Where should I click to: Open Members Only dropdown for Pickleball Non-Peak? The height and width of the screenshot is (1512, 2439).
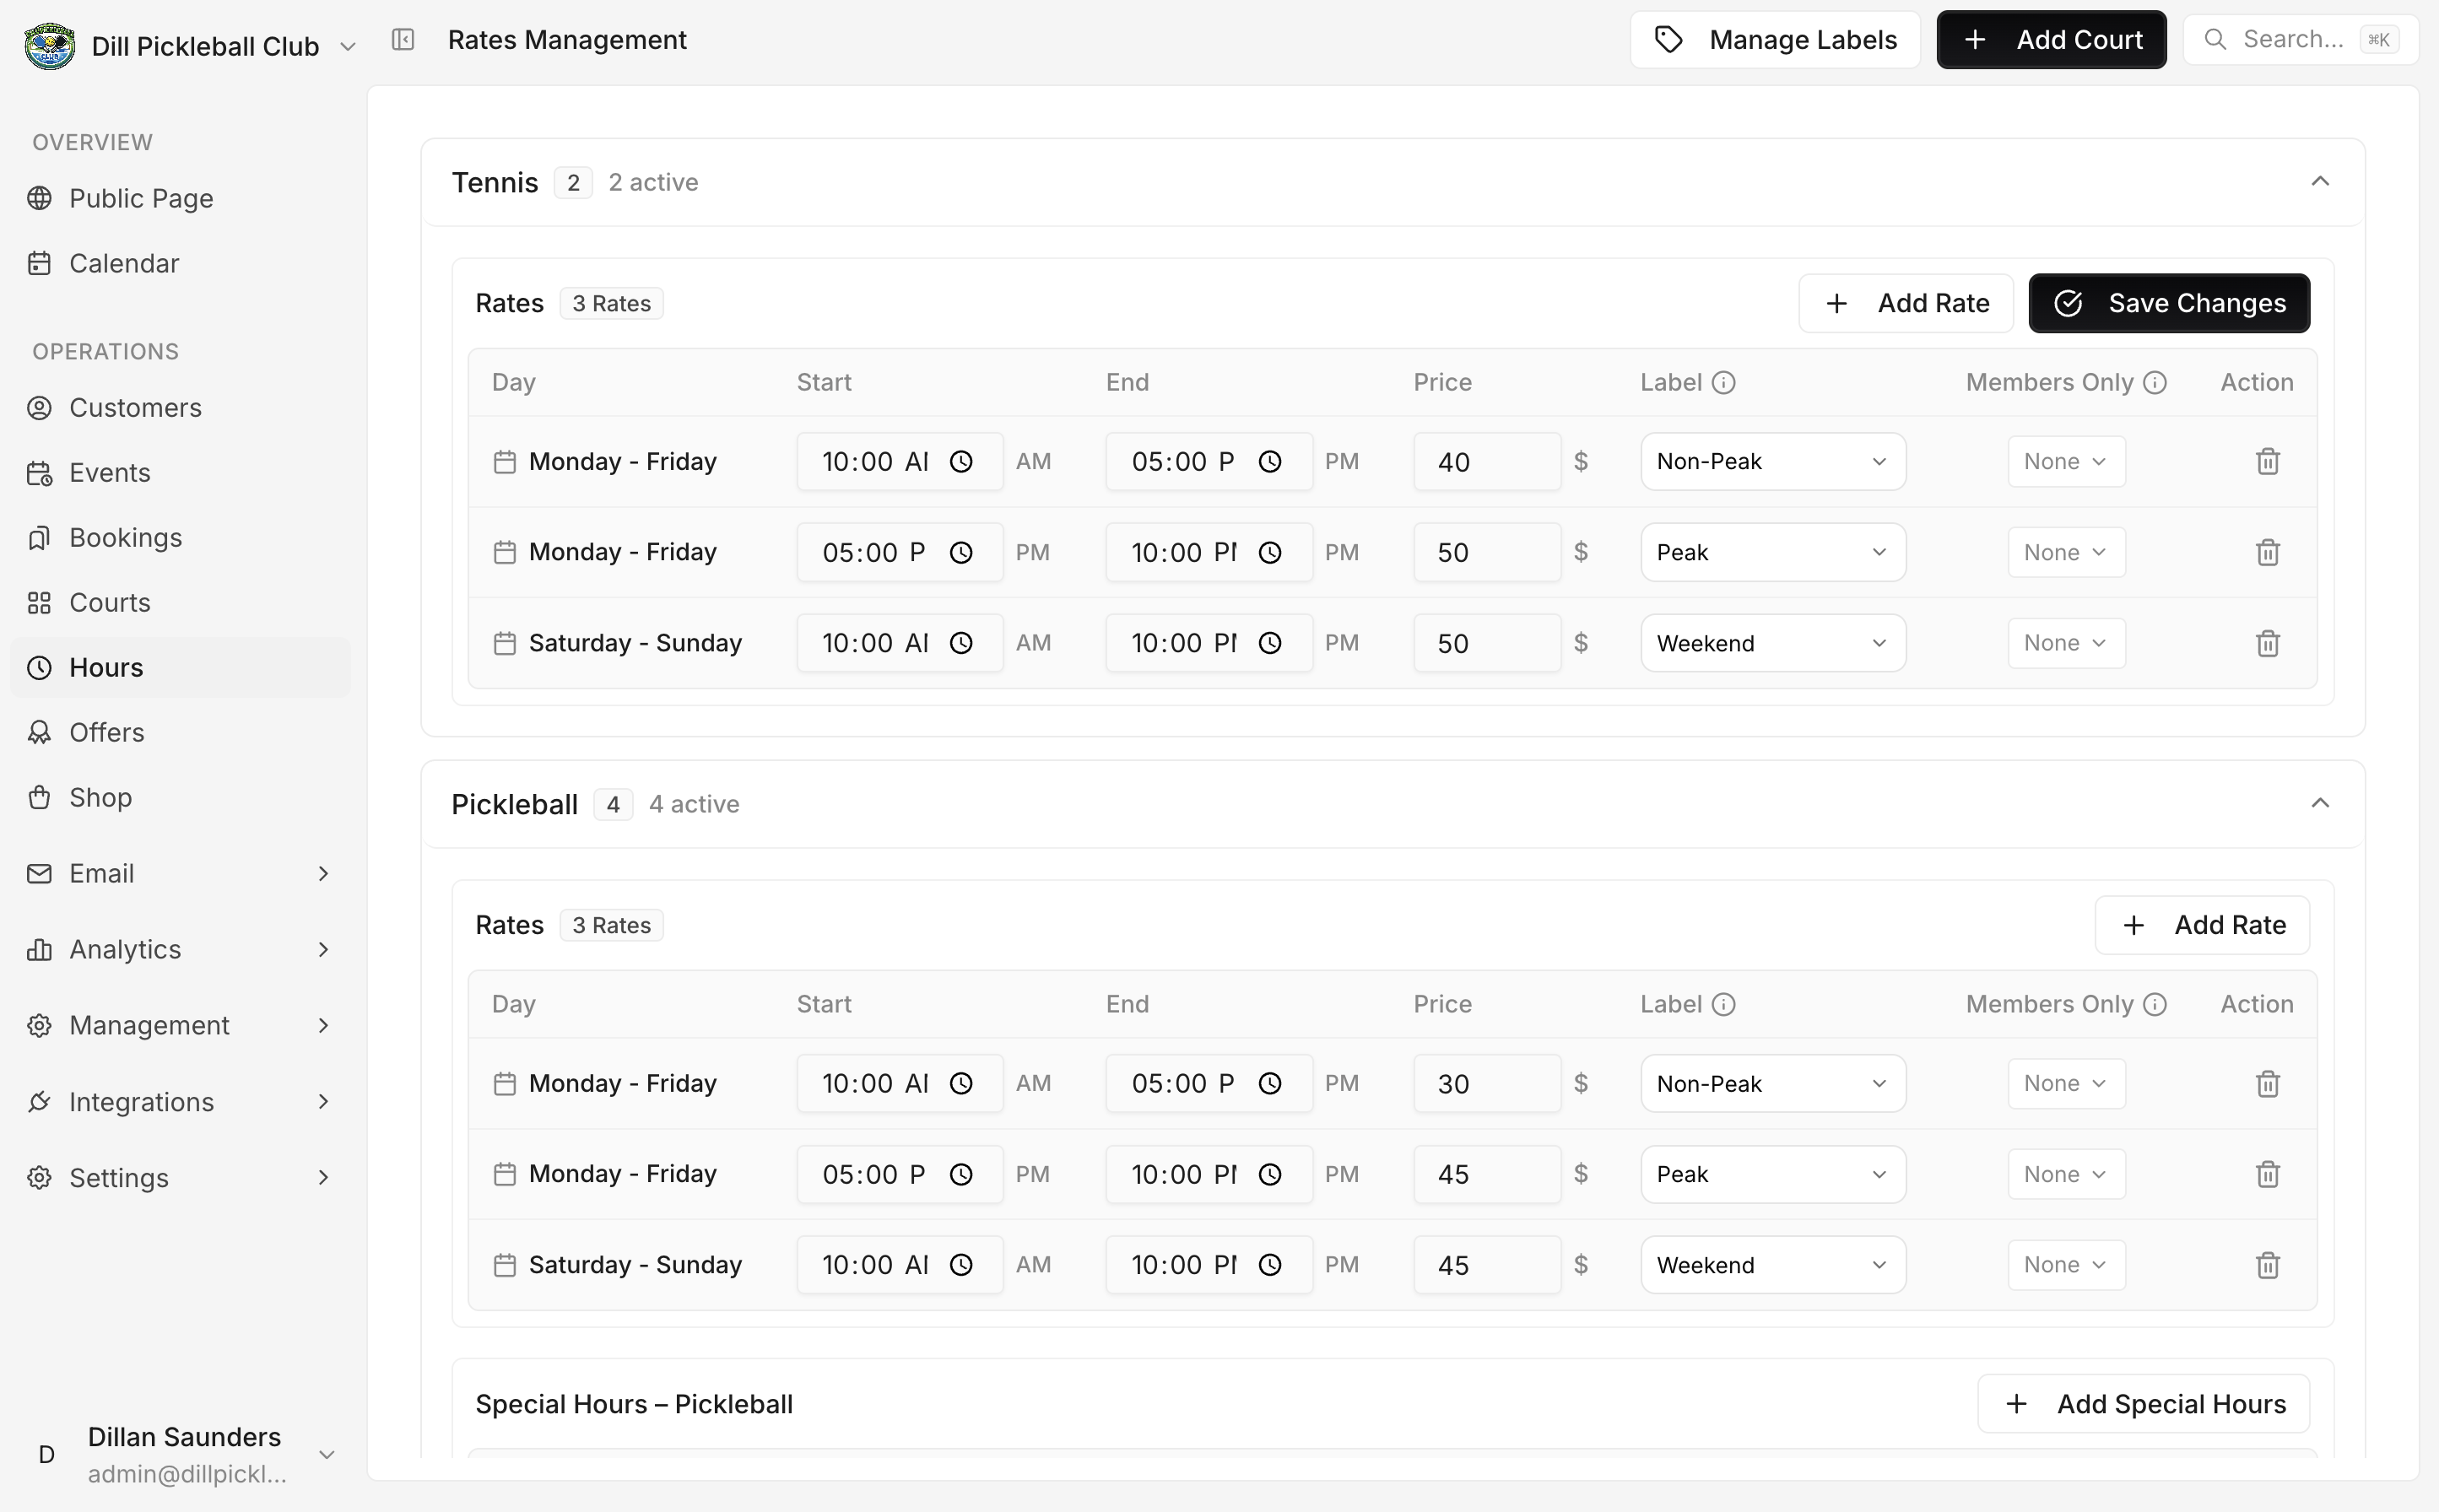[x=2066, y=1083]
